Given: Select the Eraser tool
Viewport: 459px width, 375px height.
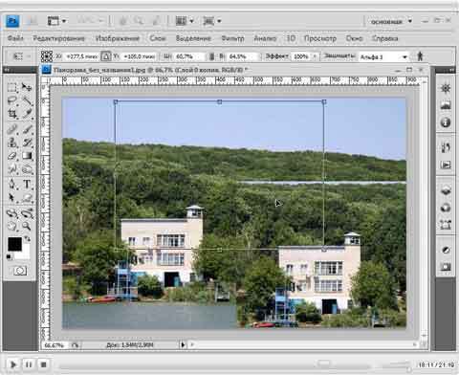Looking at the screenshot, I should point(12,156).
